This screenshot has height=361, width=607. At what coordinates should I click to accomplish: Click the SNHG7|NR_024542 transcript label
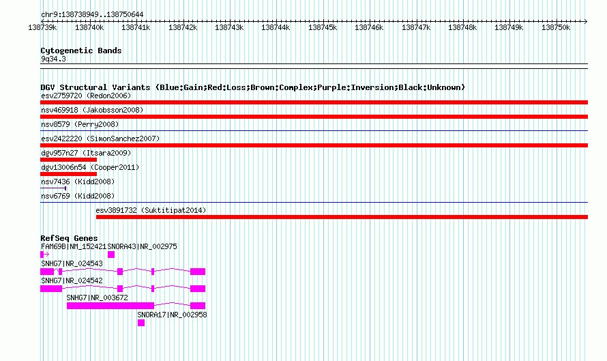pyautogui.click(x=72, y=280)
